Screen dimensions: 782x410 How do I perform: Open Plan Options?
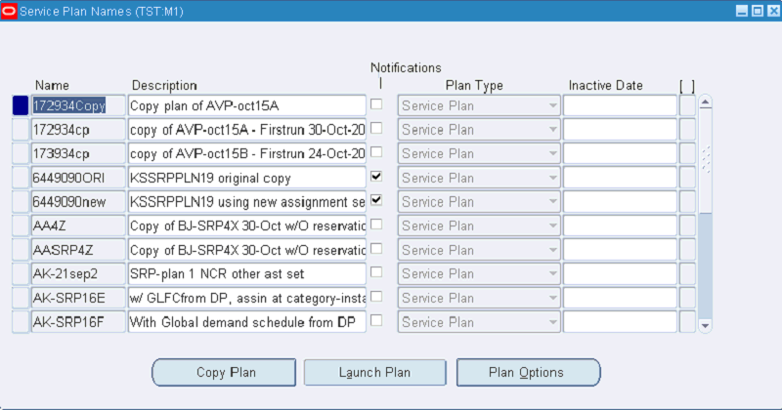pyautogui.click(x=528, y=372)
